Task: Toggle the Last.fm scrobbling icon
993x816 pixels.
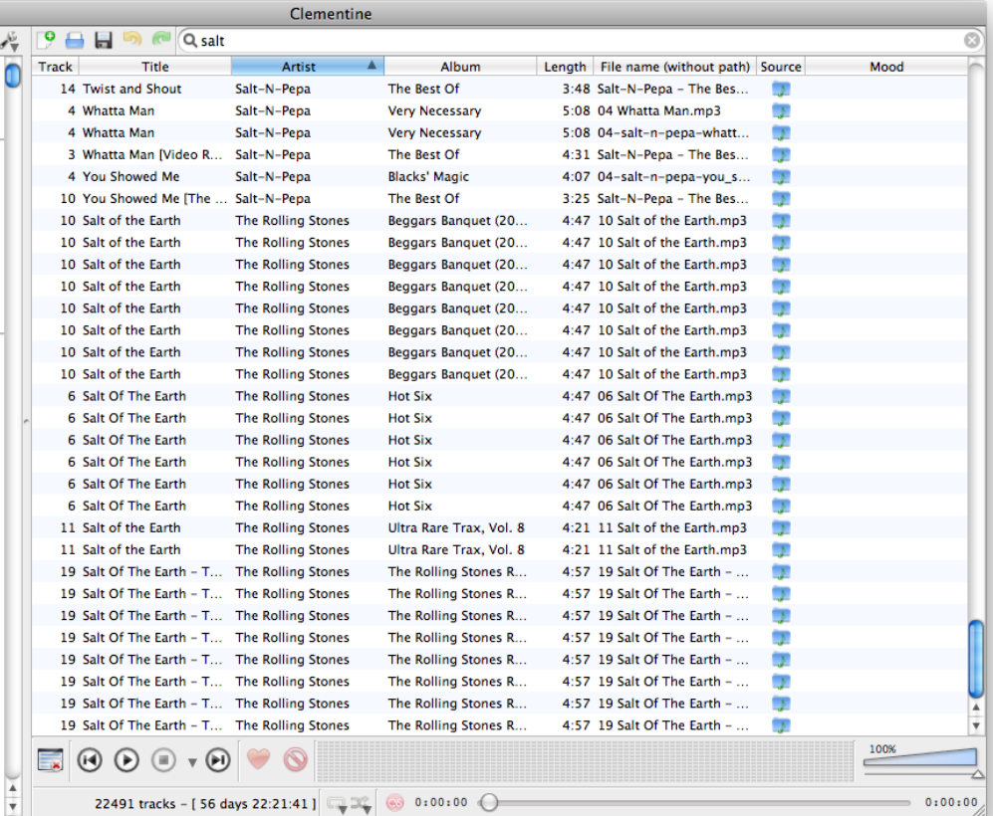Action: pyautogui.click(x=394, y=803)
